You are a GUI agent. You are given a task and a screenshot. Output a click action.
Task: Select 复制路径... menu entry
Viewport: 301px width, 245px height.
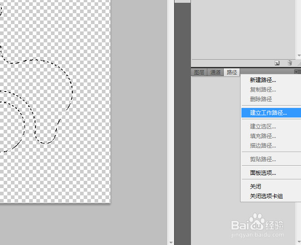(271, 90)
